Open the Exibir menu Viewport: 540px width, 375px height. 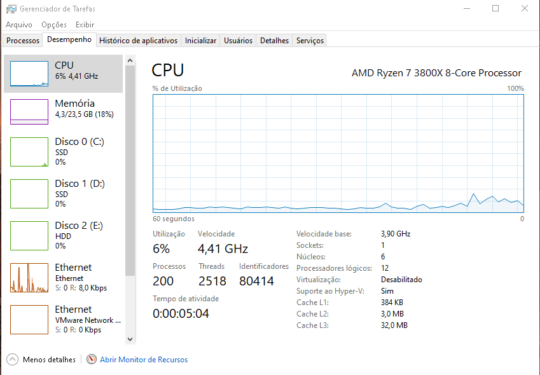(85, 25)
